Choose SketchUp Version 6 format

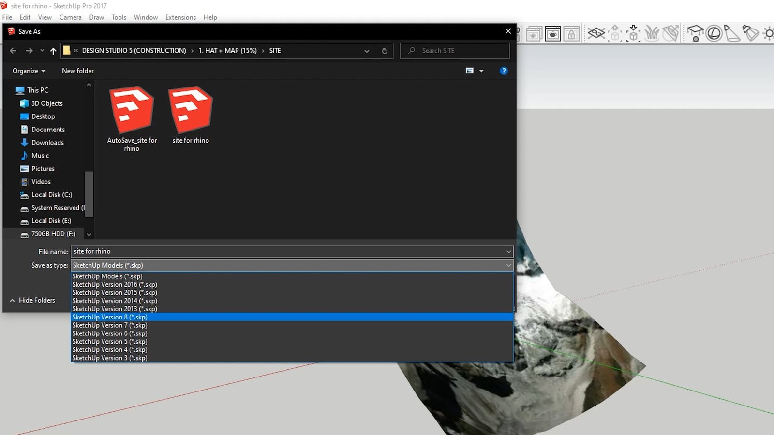[292, 333]
